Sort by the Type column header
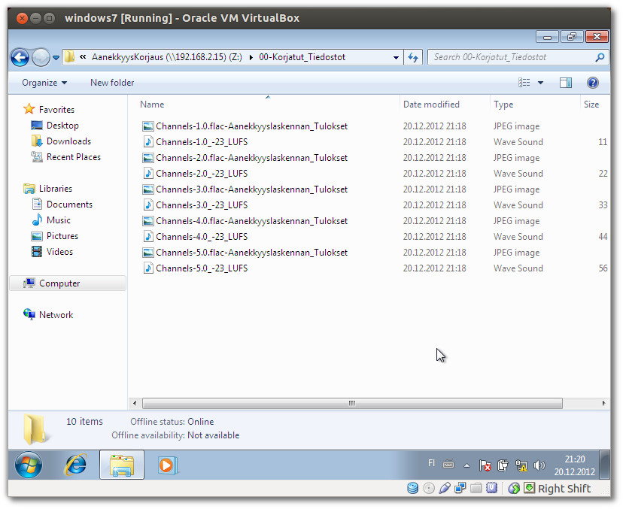Image resolution: width=623 pixels, height=509 pixels. coord(503,105)
